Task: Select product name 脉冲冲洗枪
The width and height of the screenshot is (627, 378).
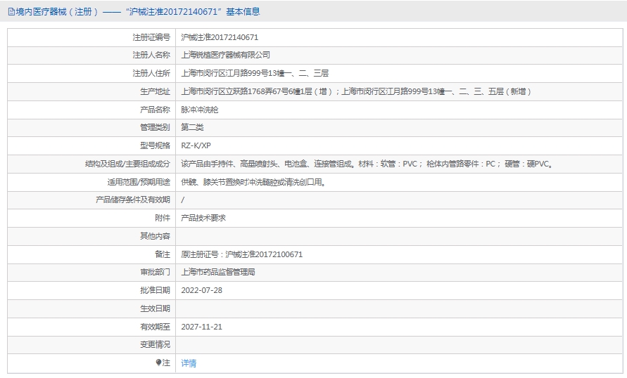Action: pos(200,110)
